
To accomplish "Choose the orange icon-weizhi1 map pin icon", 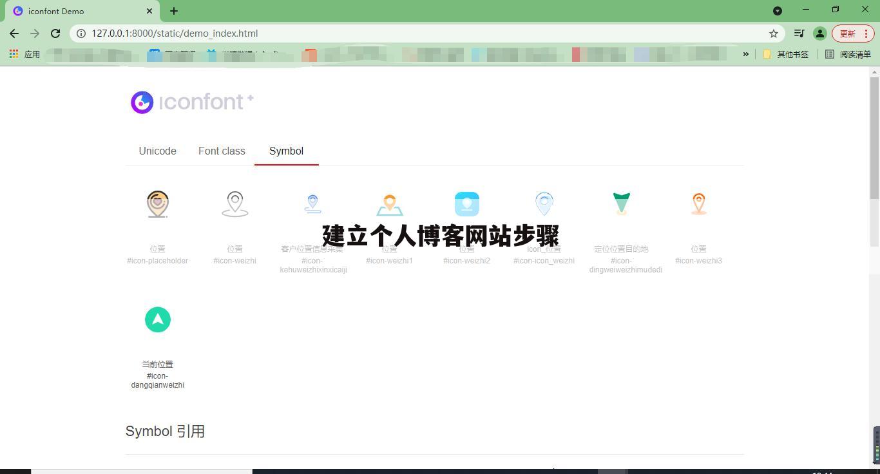I will pos(390,205).
